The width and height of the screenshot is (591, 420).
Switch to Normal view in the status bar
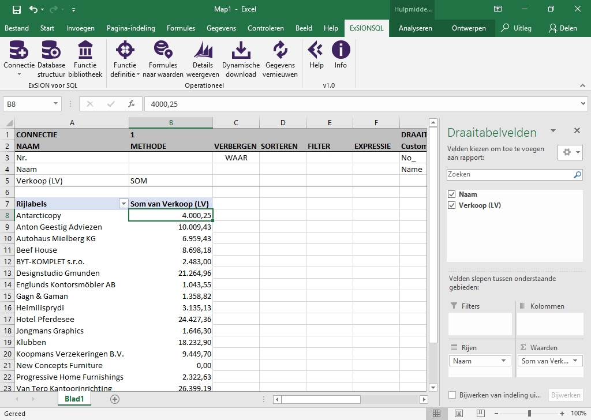click(436, 414)
